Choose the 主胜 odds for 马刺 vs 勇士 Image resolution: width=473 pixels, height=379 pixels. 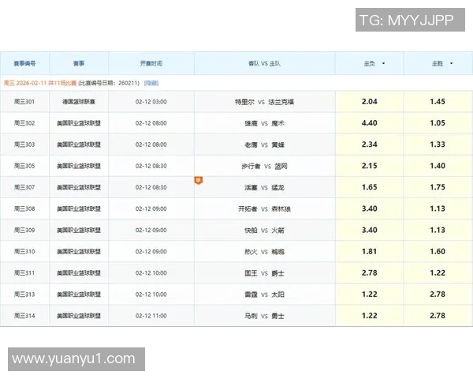(438, 316)
